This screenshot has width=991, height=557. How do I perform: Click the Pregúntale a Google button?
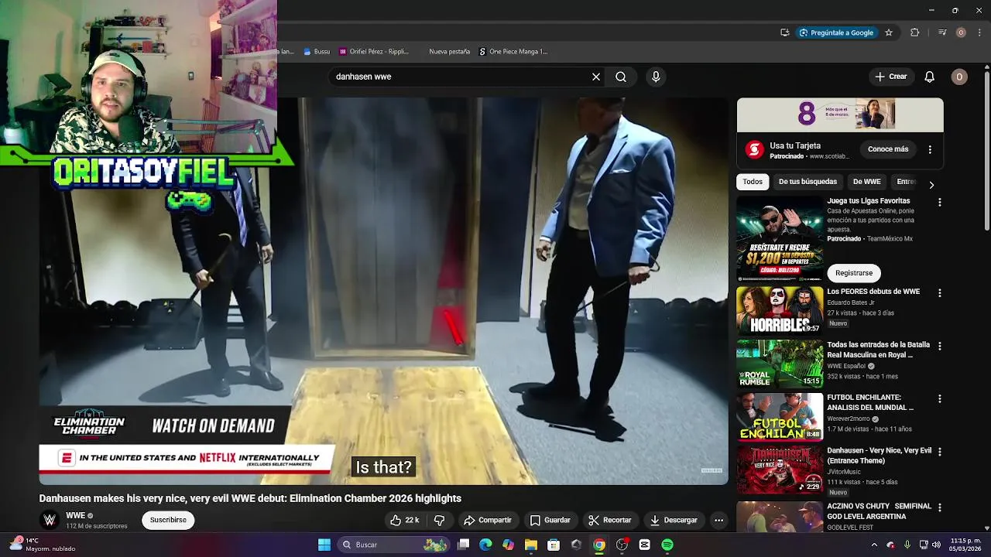tap(836, 32)
